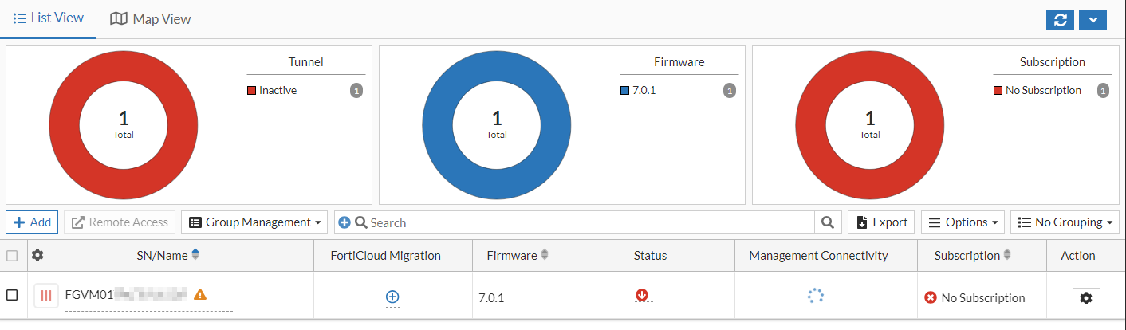Switch to Map View tab
The height and width of the screenshot is (330, 1126).
(151, 18)
